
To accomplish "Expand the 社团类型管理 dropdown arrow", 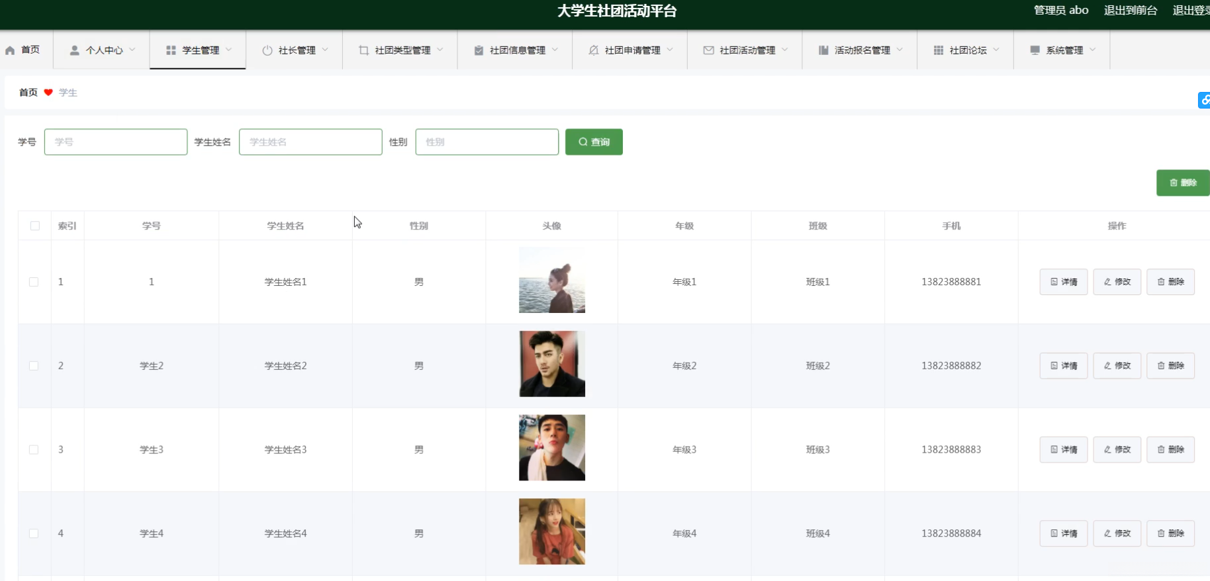I will tap(440, 50).
